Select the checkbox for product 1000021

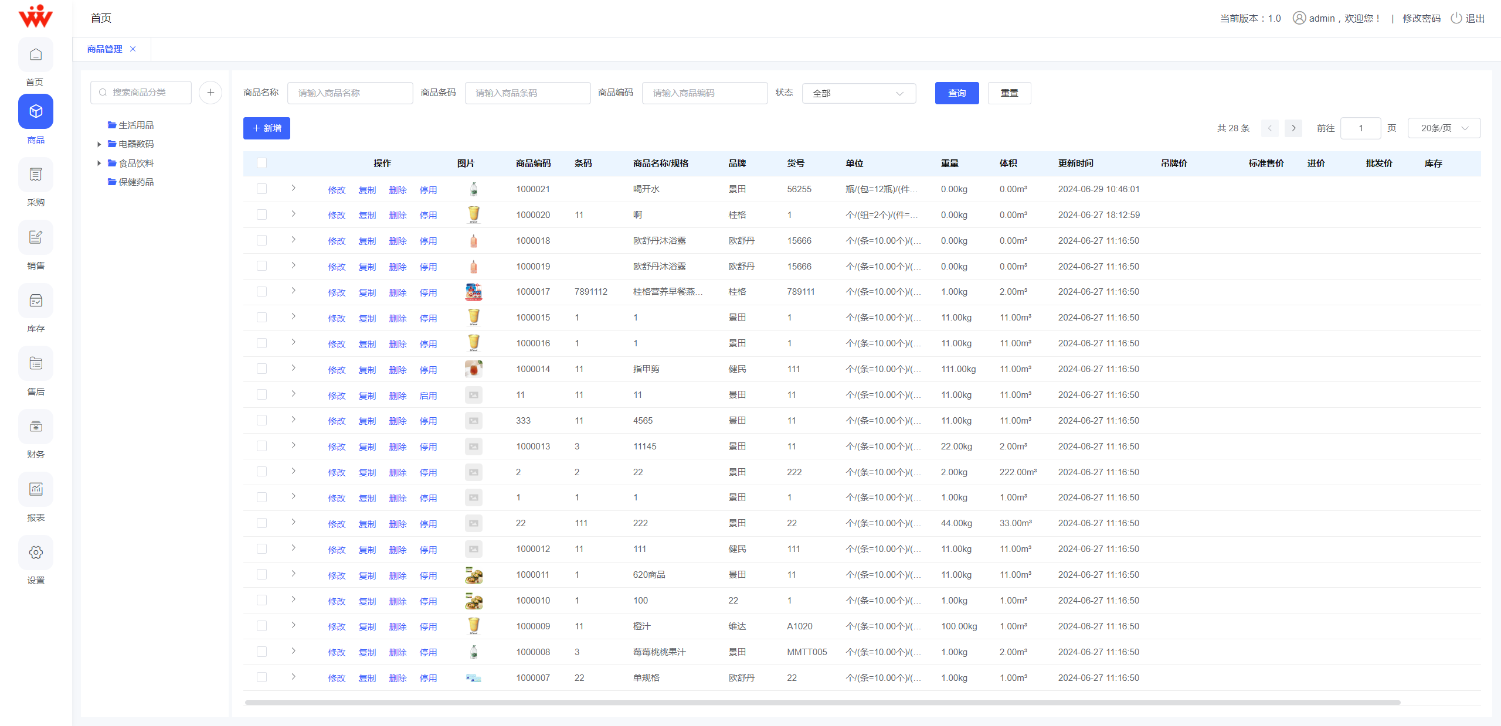[x=262, y=189]
